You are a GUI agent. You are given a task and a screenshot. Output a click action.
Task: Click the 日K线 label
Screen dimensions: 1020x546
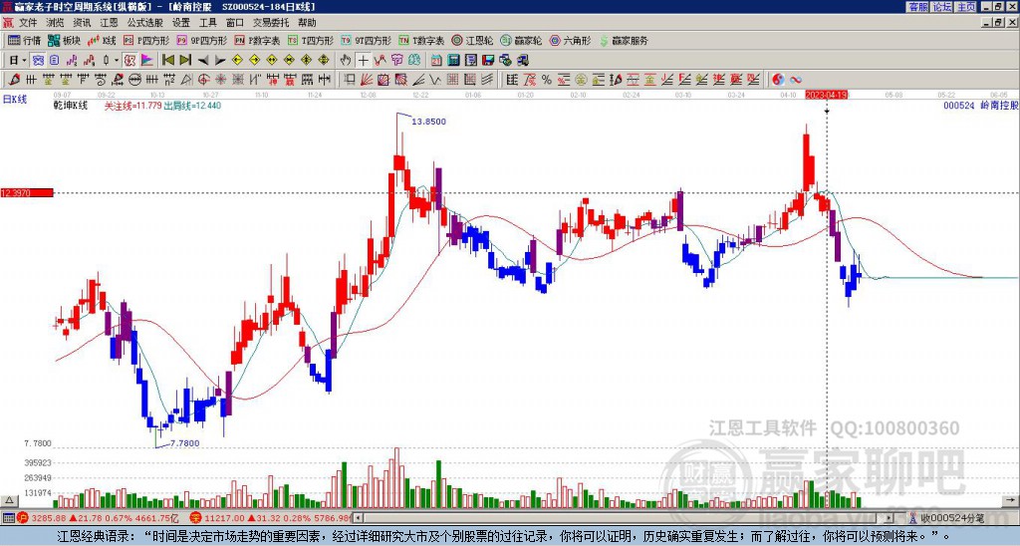tap(15, 99)
